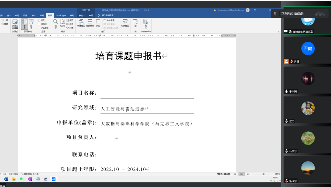Switch to the MathType tab

pos(61,15)
